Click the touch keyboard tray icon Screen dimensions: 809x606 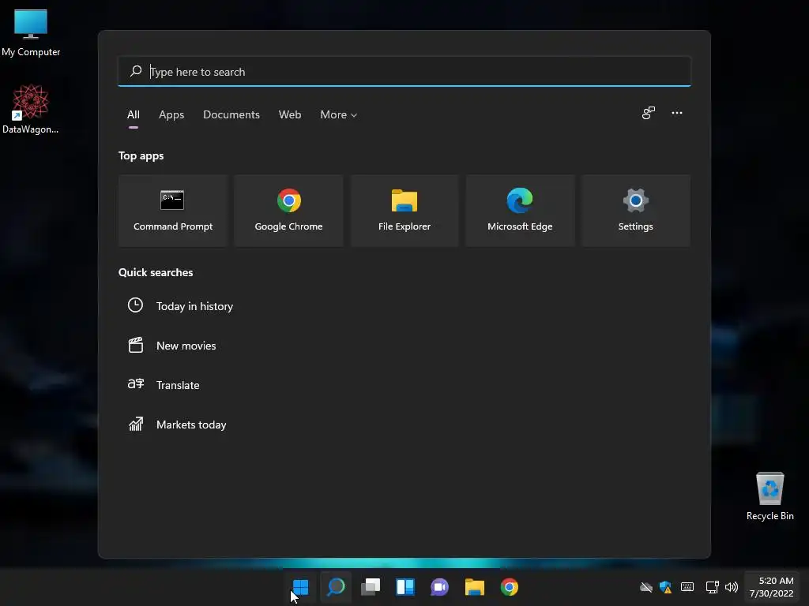(687, 587)
